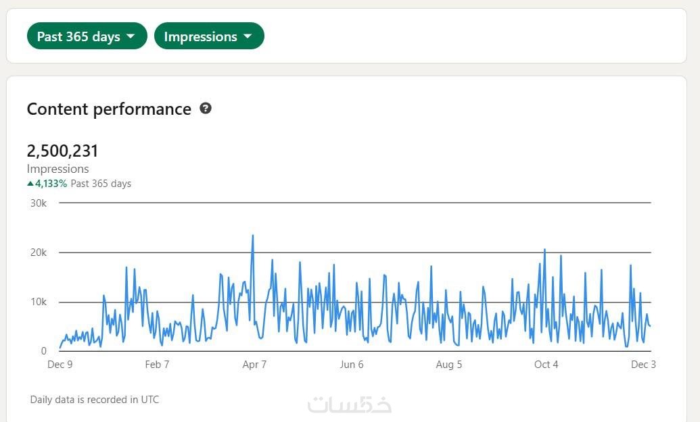This screenshot has width=700, height=422.
Task: Click the highest chart peak near Apr 7
Action: pos(252,236)
